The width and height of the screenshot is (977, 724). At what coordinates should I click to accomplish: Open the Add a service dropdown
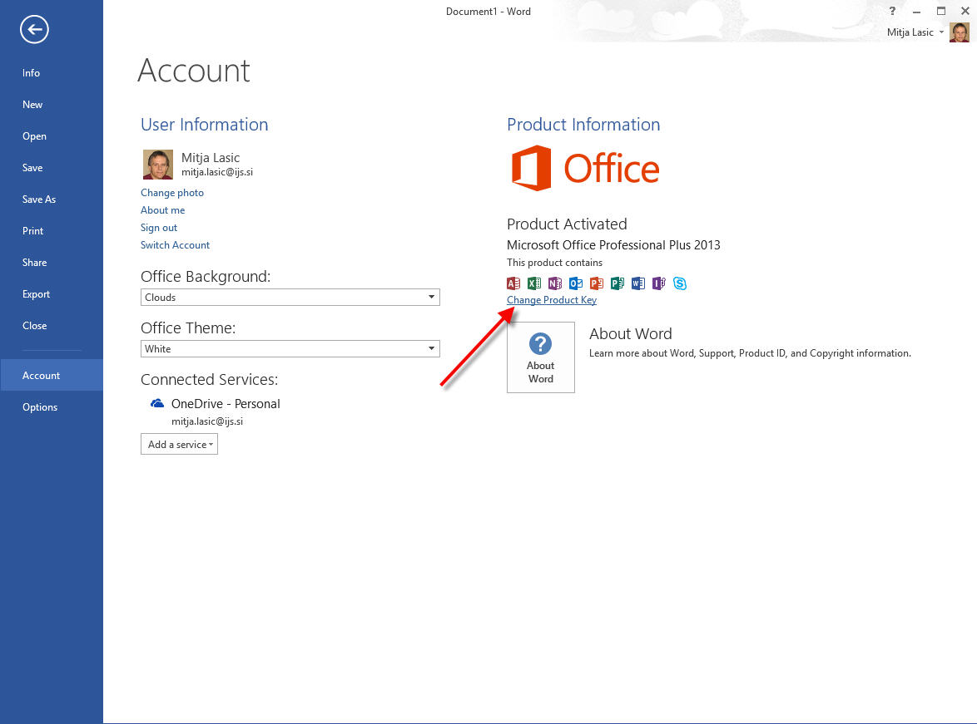coord(179,445)
